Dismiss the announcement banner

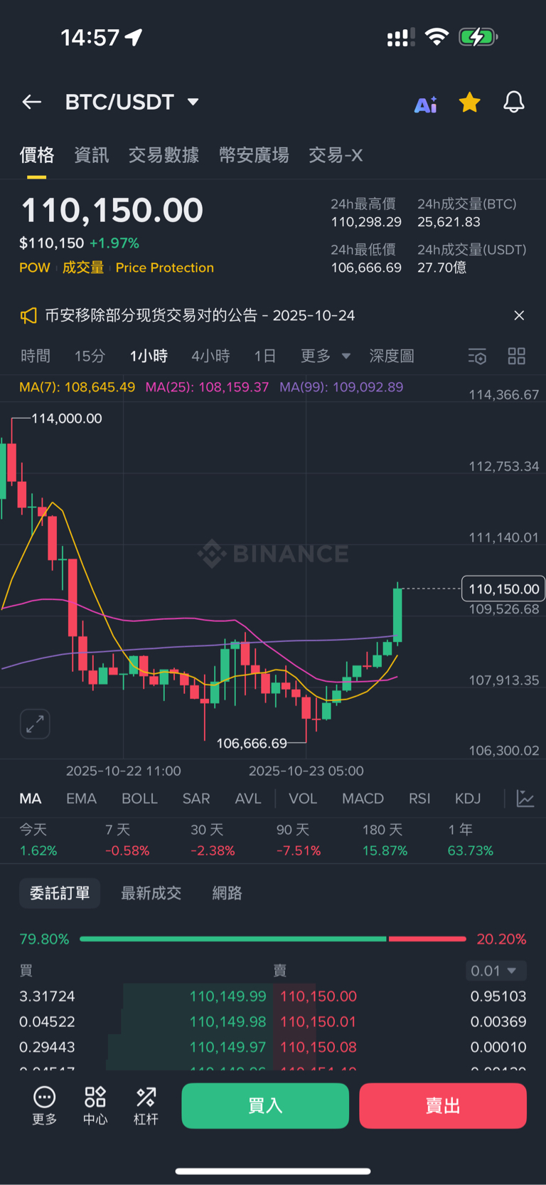pos(519,315)
